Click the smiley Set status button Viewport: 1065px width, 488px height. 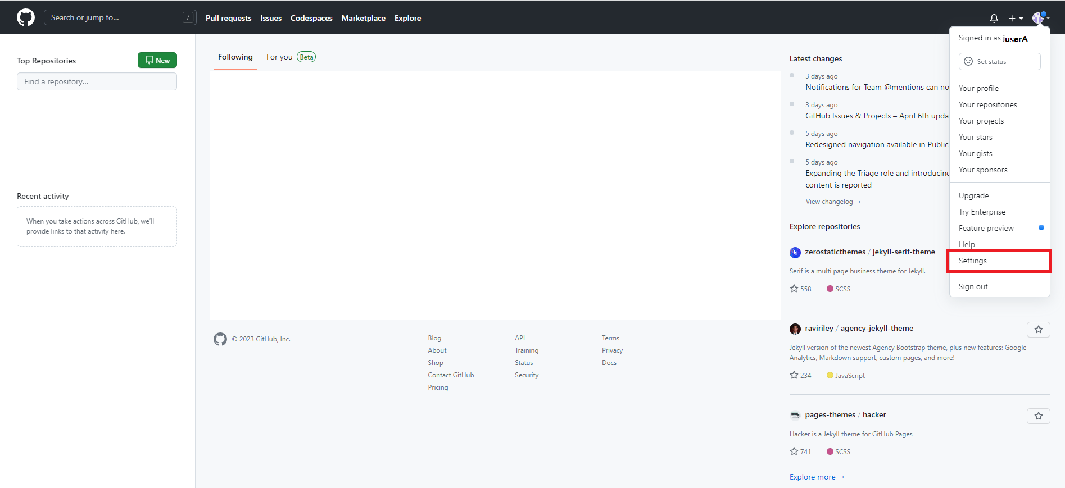999,61
